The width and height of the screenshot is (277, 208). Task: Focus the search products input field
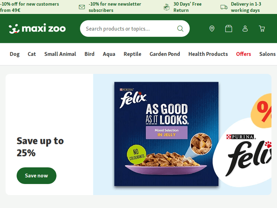coord(129,28)
